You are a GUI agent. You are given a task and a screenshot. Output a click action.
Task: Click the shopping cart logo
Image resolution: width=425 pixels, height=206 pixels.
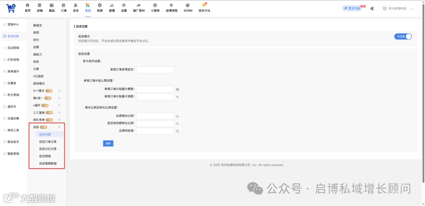point(11,8)
